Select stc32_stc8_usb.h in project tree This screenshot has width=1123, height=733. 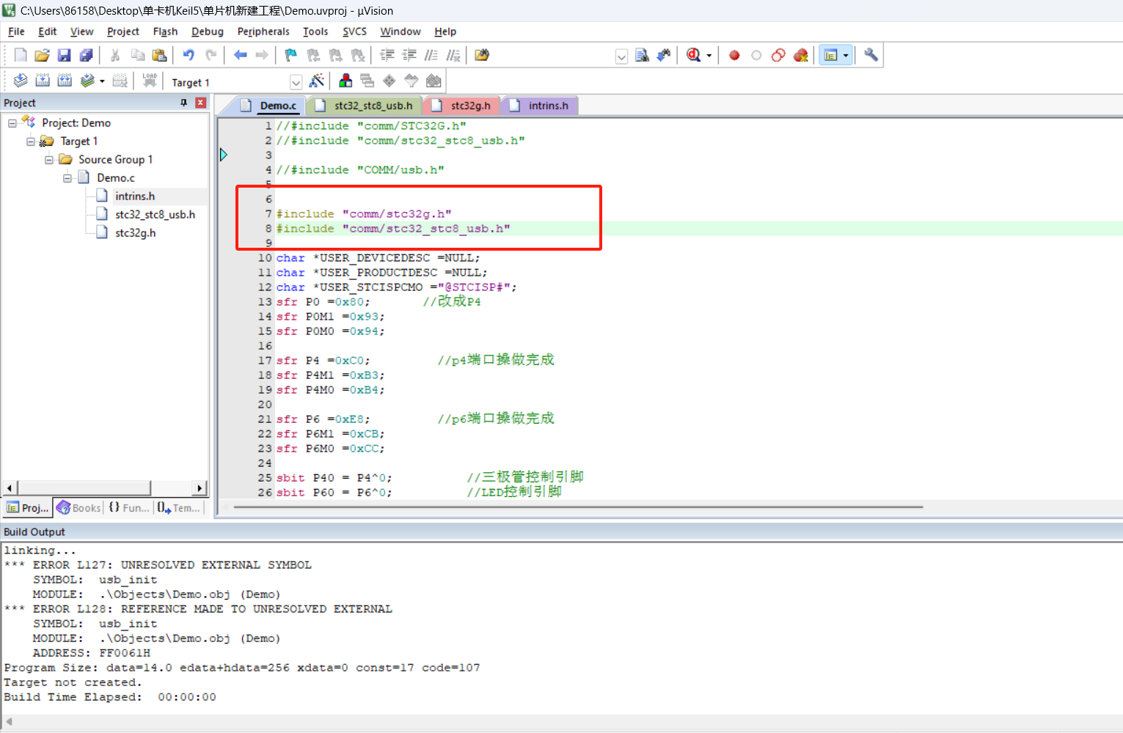[x=155, y=215]
